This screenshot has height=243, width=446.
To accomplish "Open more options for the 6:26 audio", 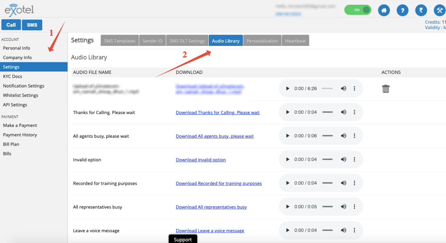I will tap(354, 89).
